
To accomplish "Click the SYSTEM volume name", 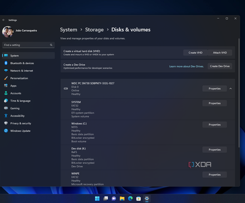I will pyautogui.click(x=76, y=102).
